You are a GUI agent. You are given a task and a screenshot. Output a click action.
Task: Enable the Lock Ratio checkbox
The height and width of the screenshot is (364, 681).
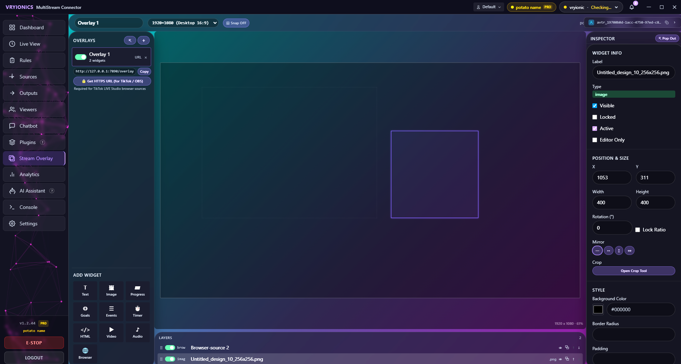coord(638,230)
